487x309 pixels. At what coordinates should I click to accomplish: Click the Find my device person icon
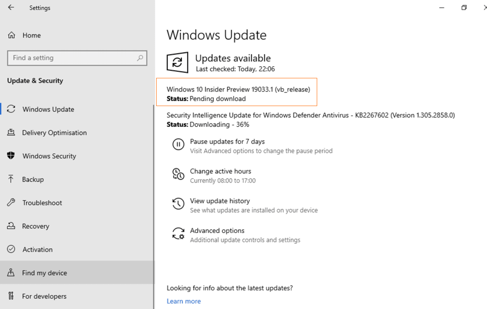tap(11, 273)
